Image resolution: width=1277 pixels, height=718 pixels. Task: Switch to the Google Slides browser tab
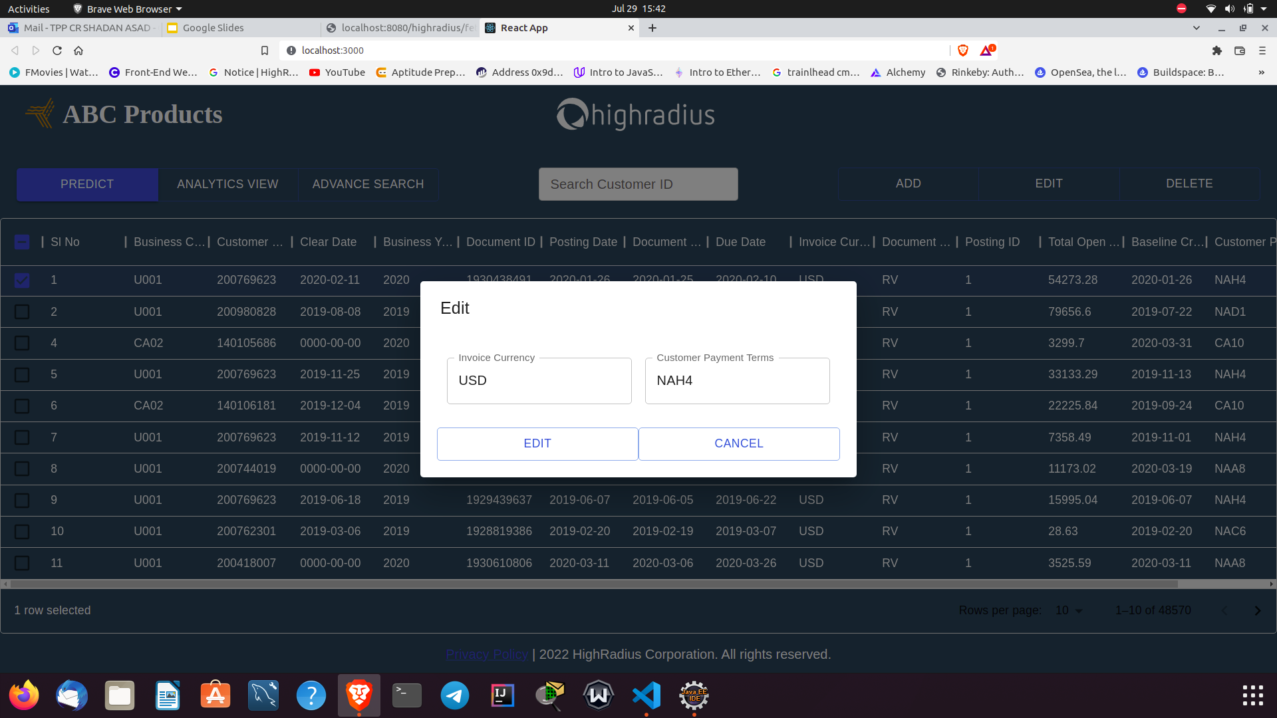tap(213, 28)
